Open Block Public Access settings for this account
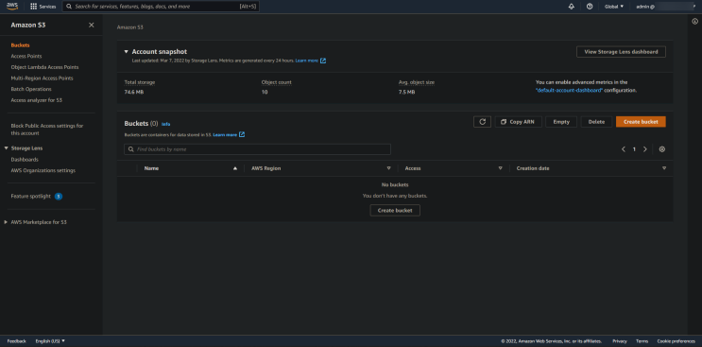Viewport: 702px width, 347px height. pos(47,130)
